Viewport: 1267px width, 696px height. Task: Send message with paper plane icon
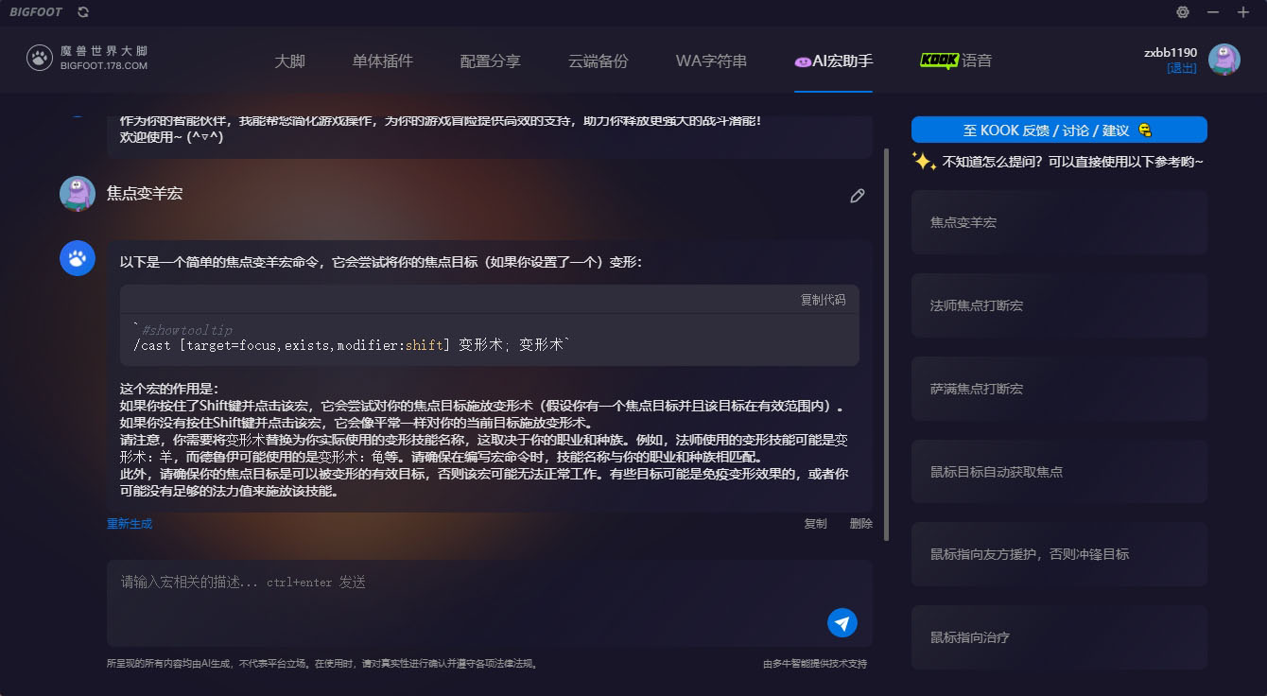pos(842,622)
